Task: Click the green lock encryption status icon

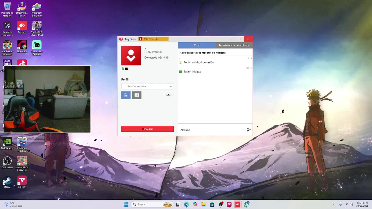Action: coord(123,69)
